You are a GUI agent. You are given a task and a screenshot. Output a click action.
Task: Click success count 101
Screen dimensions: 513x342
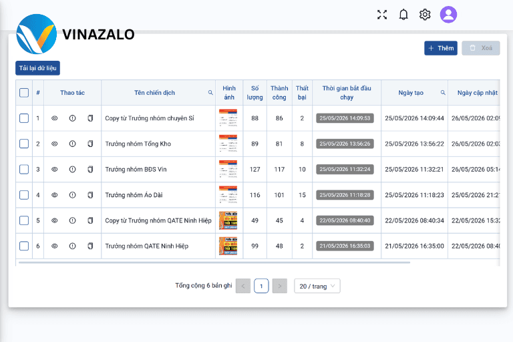coord(279,195)
